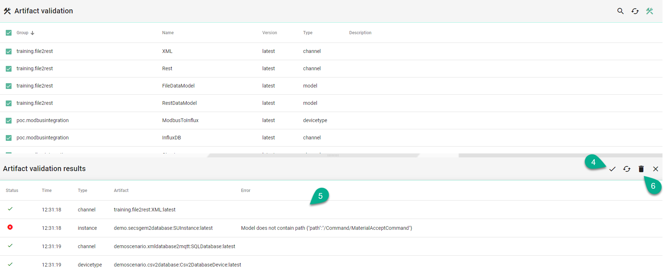Uncheck the ModbusToInflux row checkbox
This screenshot has width=665, height=273.
coord(9,121)
